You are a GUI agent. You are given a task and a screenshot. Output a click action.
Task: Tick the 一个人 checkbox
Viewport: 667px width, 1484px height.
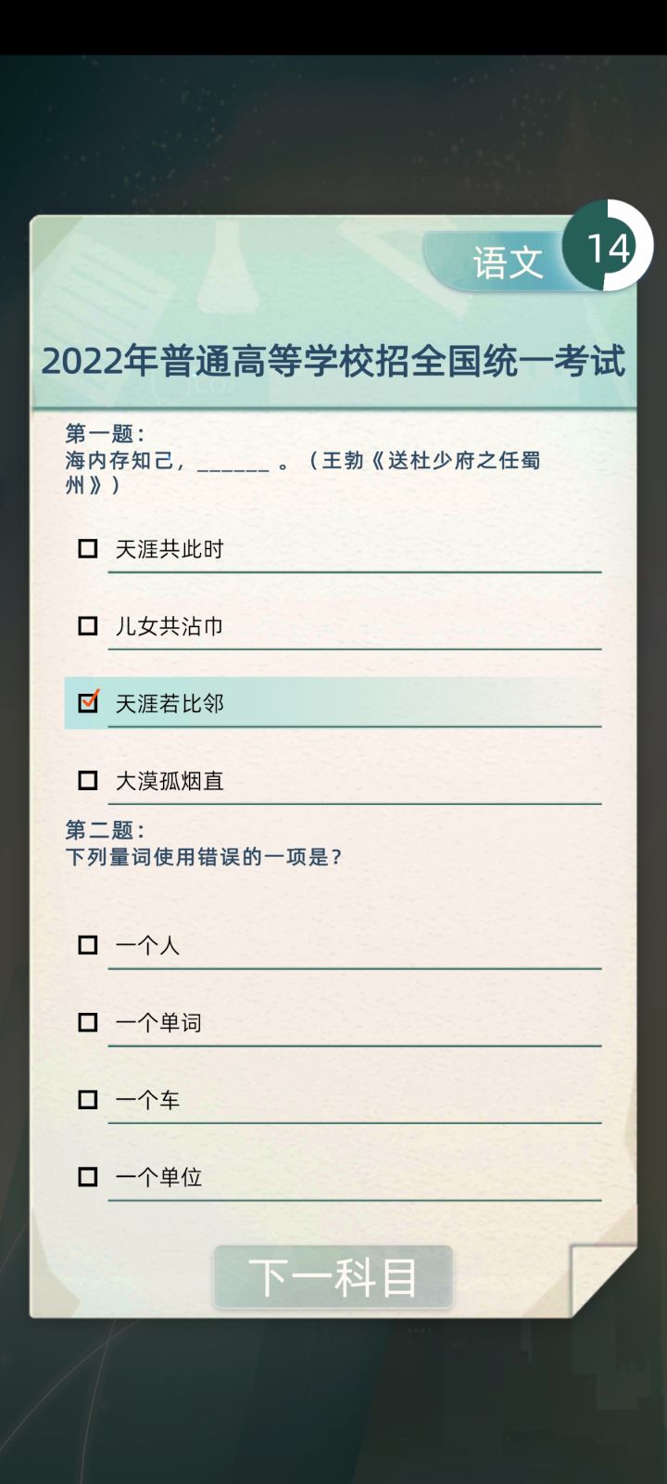[x=88, y=945]
